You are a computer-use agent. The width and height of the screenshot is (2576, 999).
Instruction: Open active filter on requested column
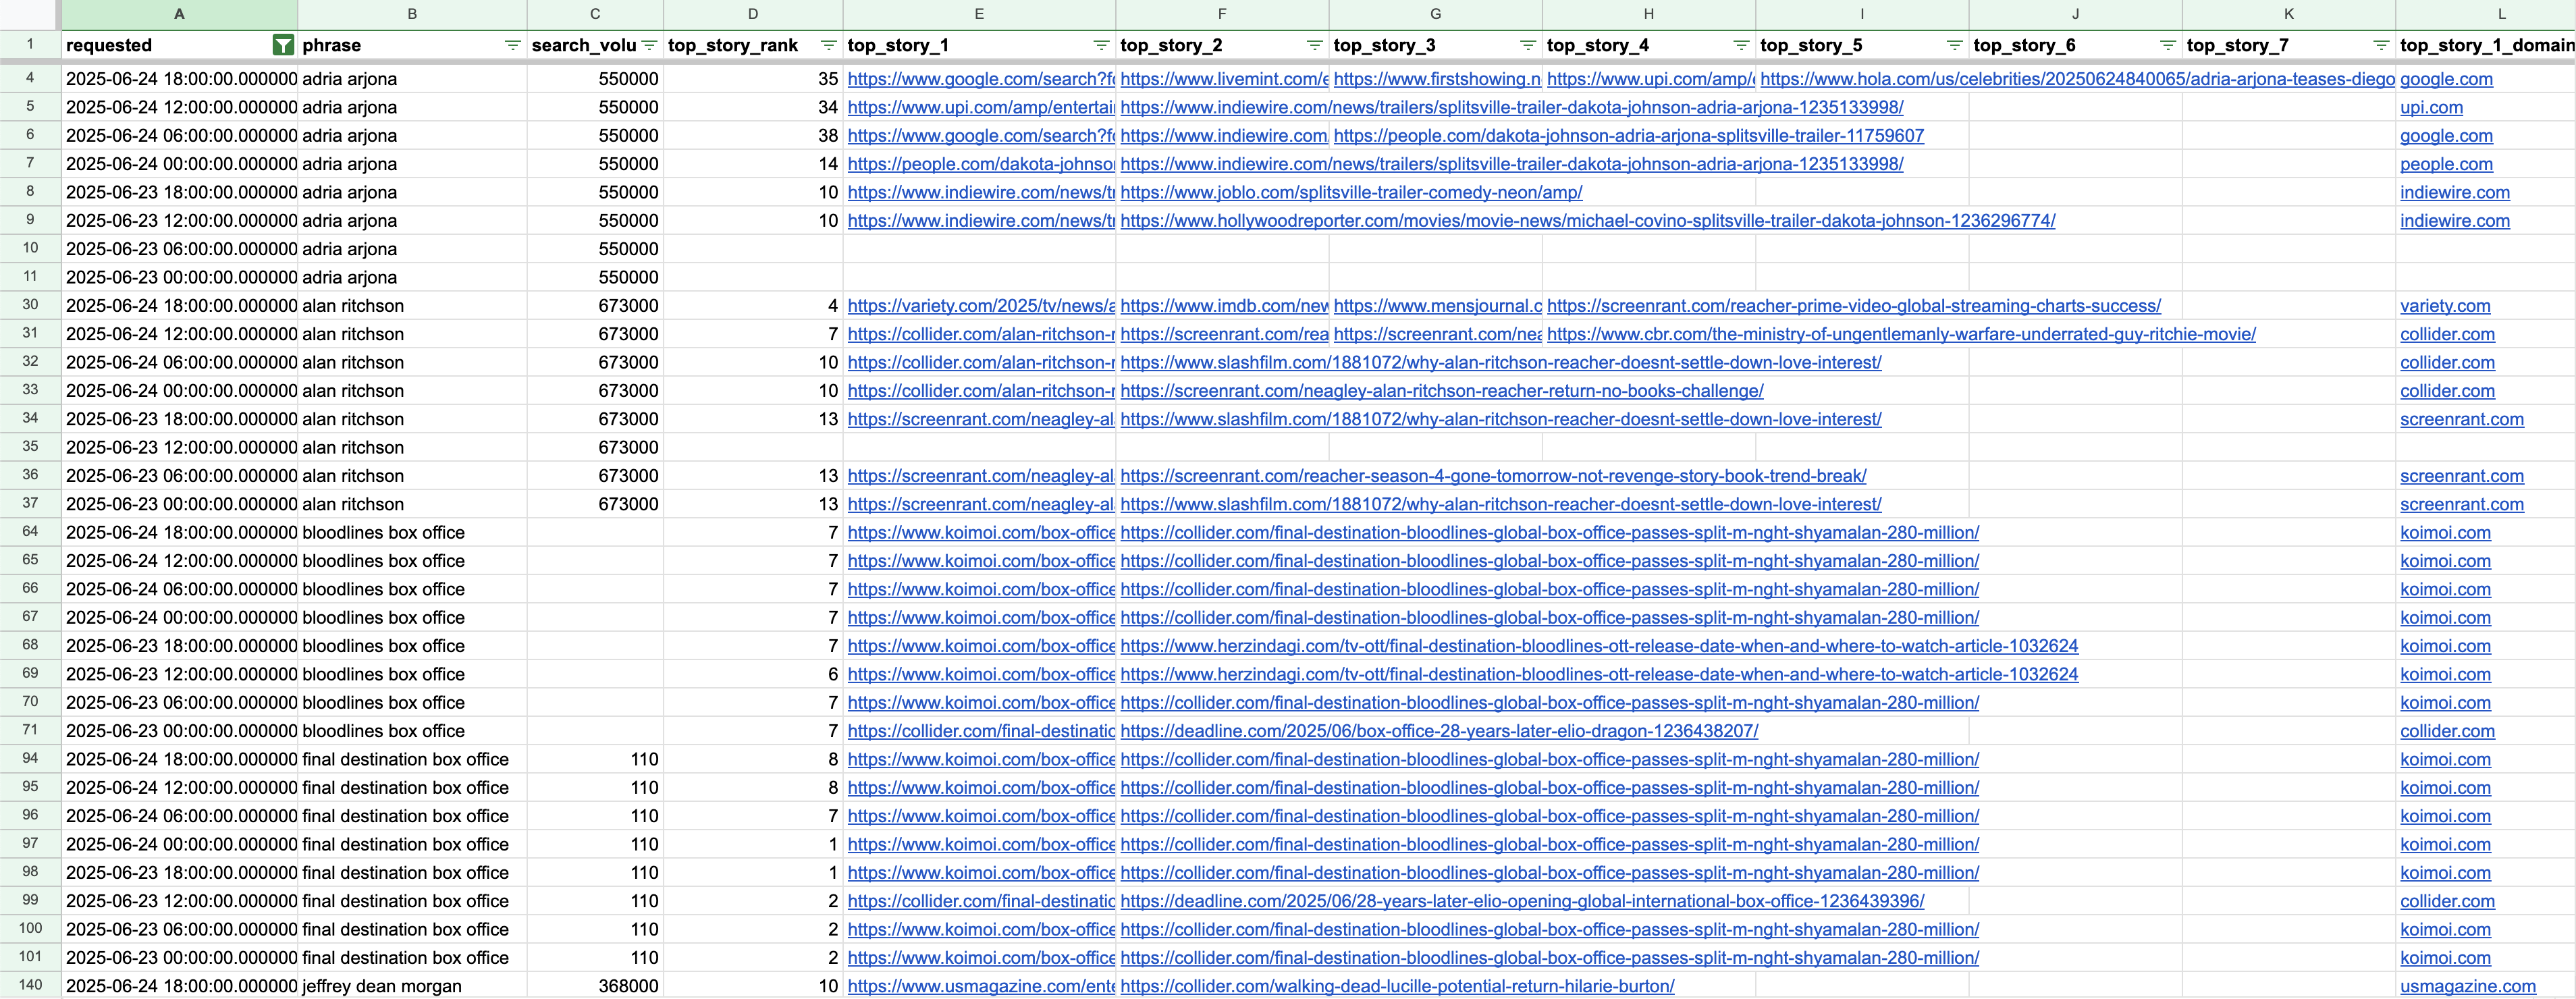click(284, 45)
